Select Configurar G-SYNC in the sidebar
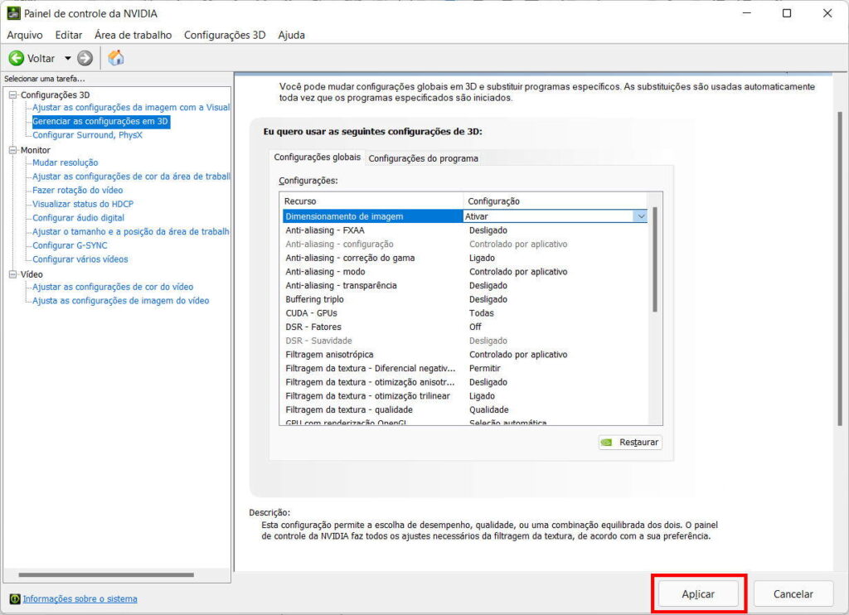849x615 pixels. pyautogui.click(x=70, y=245)
